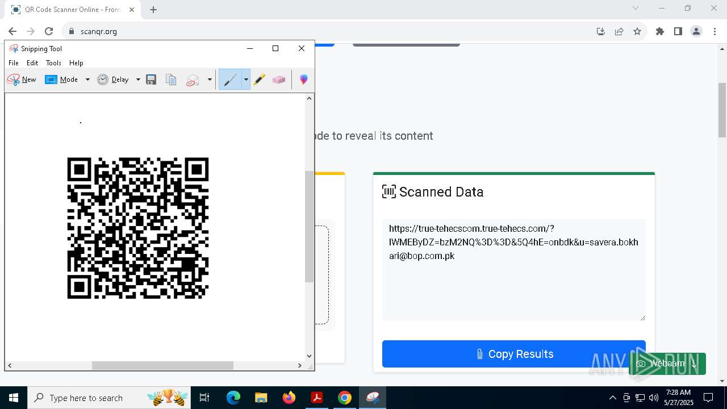
Task: Send snip via email icon
Action: [193, 80]
